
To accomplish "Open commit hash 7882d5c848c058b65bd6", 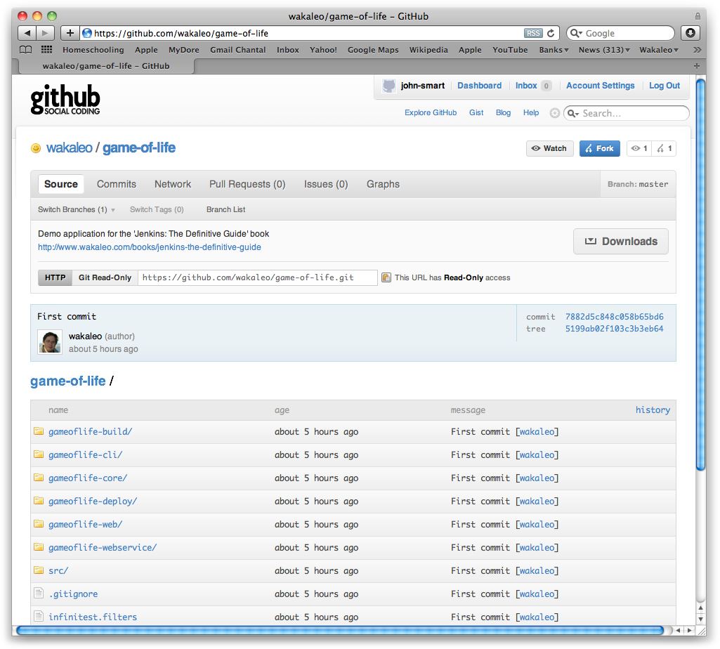I will click(615, 317).
